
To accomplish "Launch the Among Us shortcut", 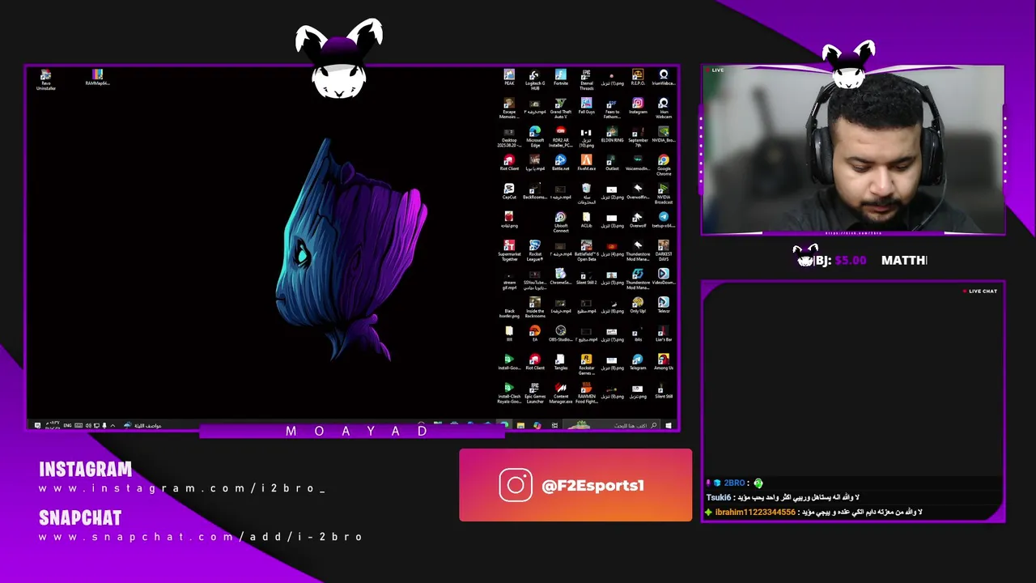I will point(664,360).
